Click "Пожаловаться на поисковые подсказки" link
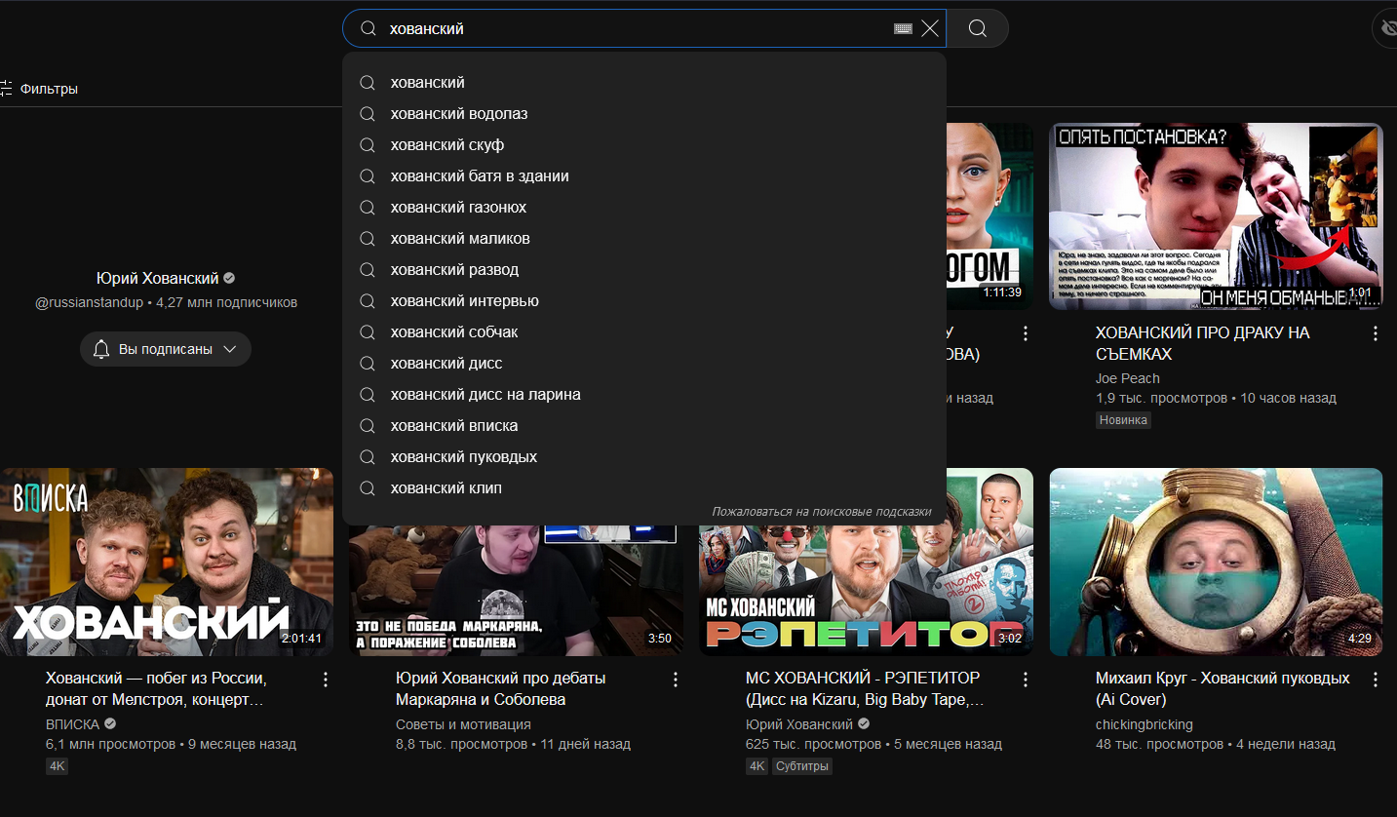Image resolution: width=1397 pixels, height=817 pixels. 821,512
